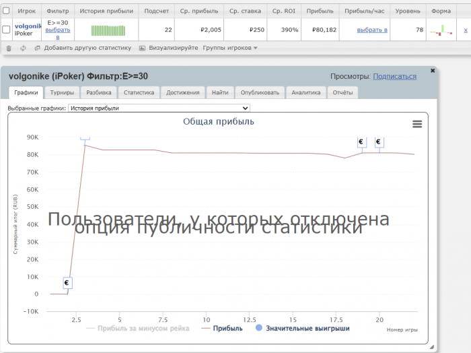This screenshot has height=353, width=471.
Task: Click выбрать в link in Прибыль/час column
Action: [372, 30]
